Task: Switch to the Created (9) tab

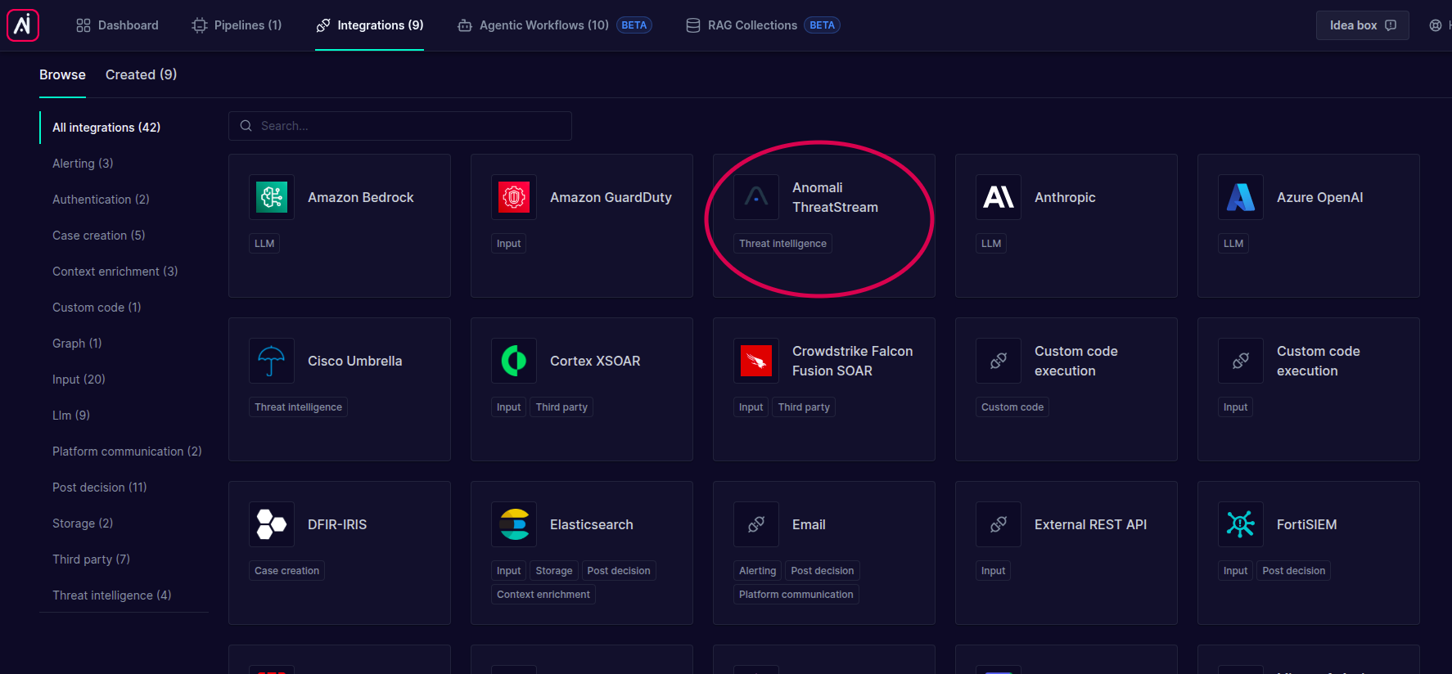Action: [x=141, y=74]
